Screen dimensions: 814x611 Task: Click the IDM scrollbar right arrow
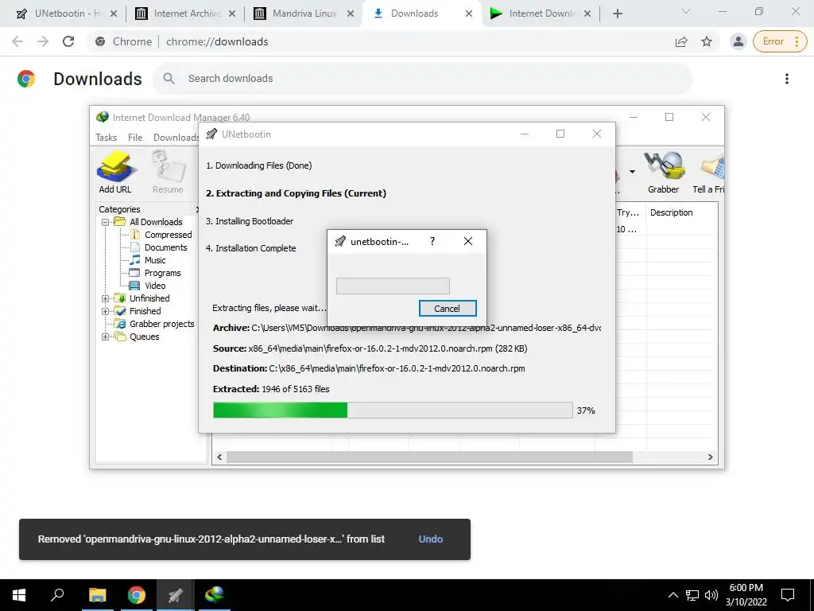[710, 457]
